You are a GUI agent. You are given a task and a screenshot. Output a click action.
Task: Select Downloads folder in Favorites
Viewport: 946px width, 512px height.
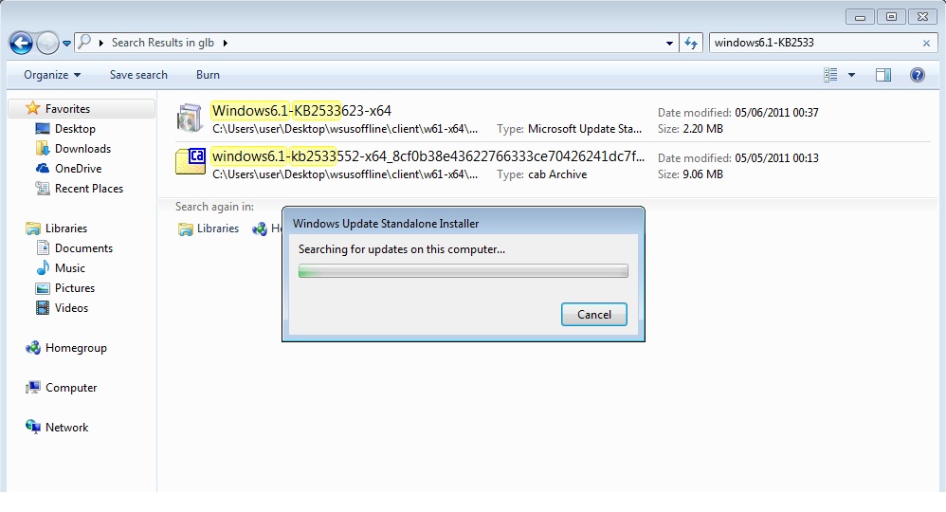(x=82, y=149)
